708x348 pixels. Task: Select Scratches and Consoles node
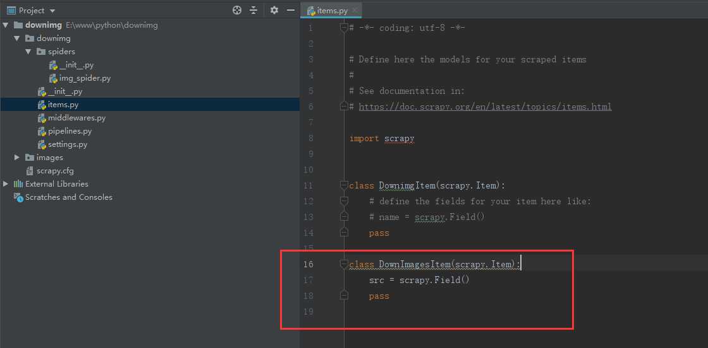pos(63,197)
